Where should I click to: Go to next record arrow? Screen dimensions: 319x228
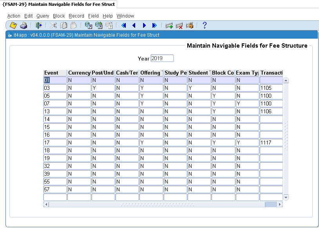144,25
